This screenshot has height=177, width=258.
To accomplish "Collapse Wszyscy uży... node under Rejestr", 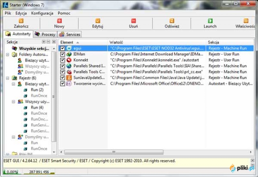I will (x=14, y=102).
